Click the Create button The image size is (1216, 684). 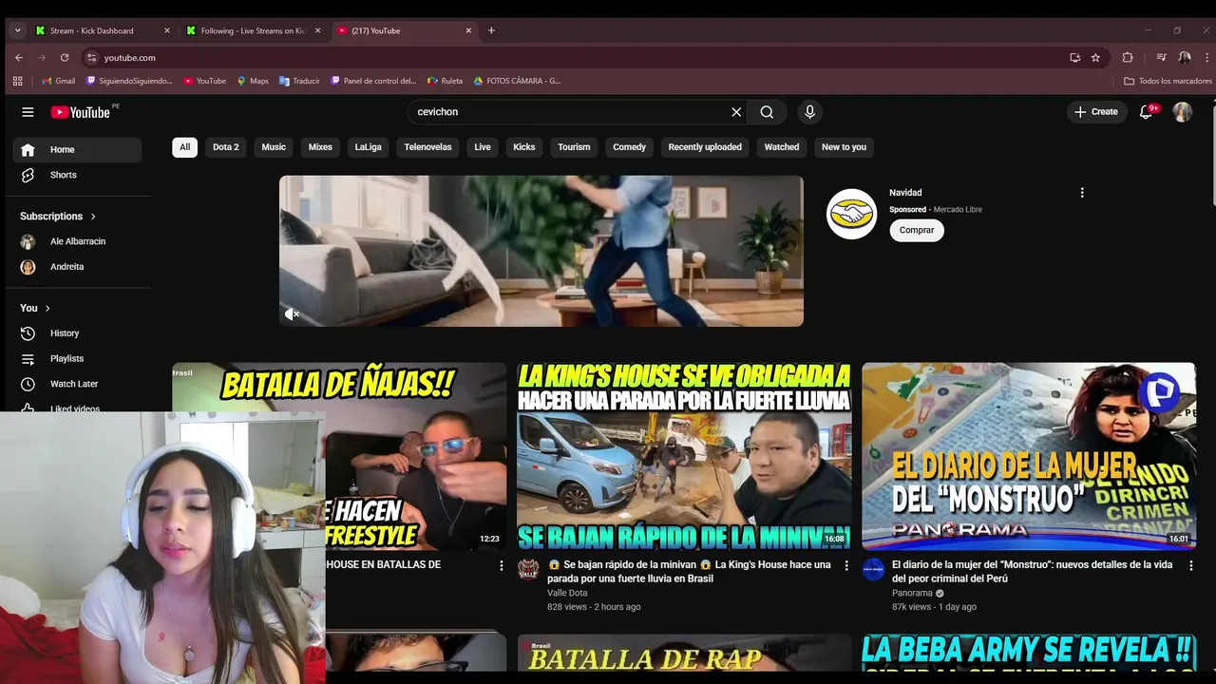tap(1095, 112)
